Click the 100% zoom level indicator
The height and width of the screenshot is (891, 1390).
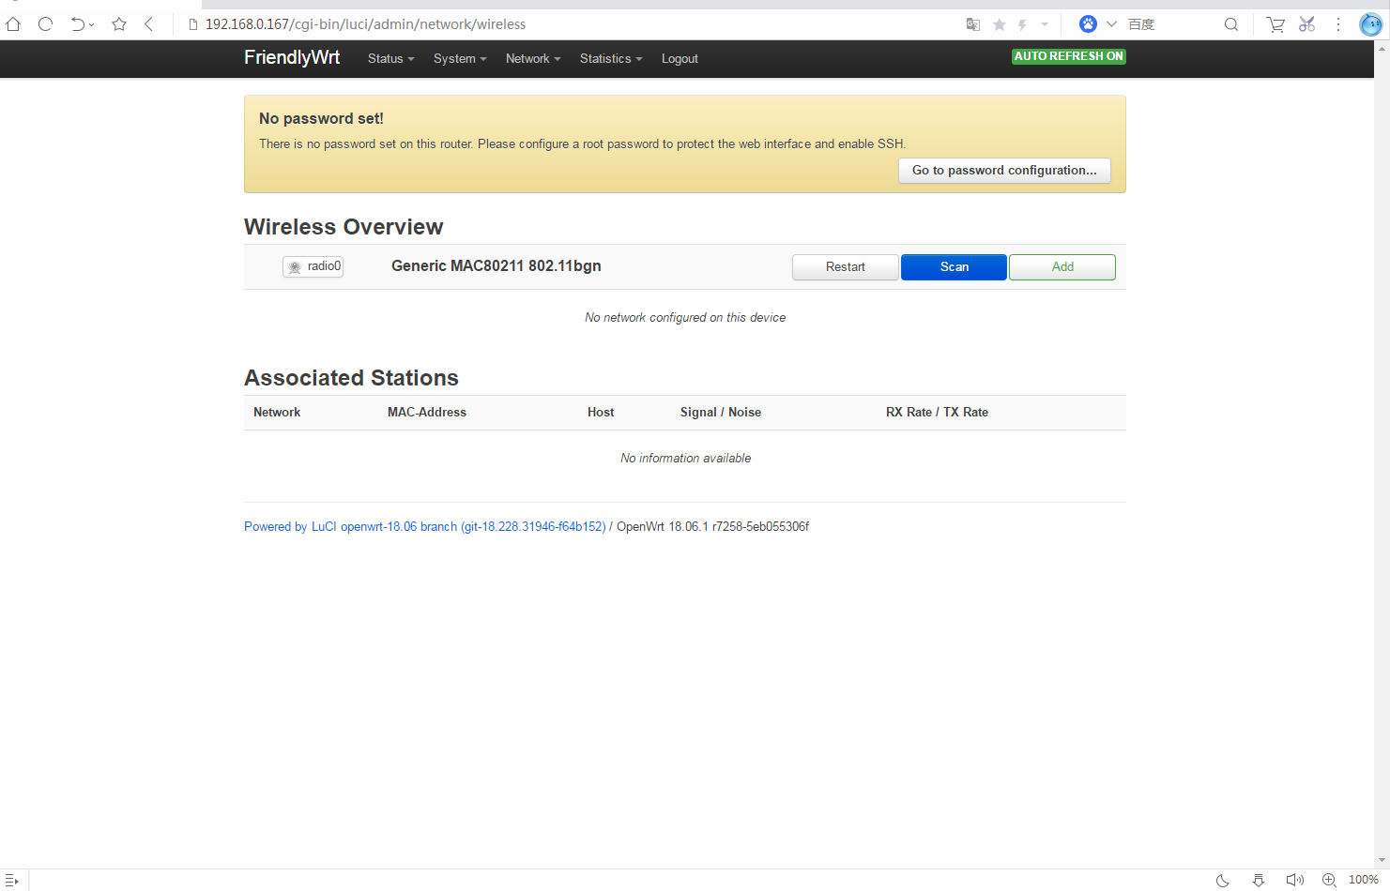[x=1364, y=880]
